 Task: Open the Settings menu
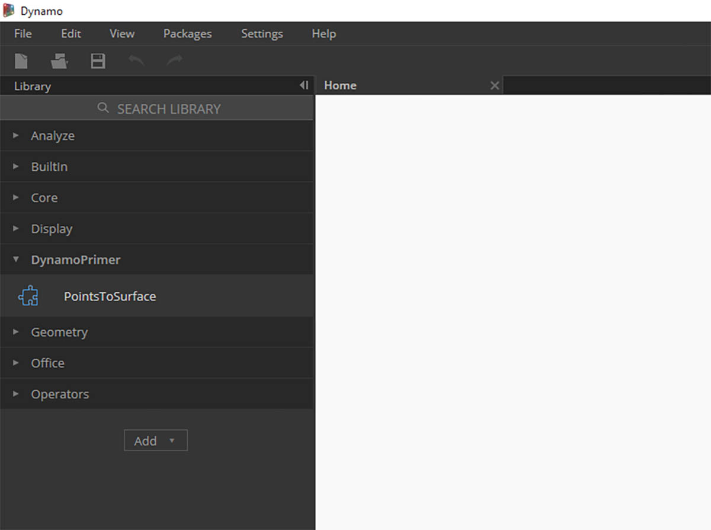[x=262, y=34]
